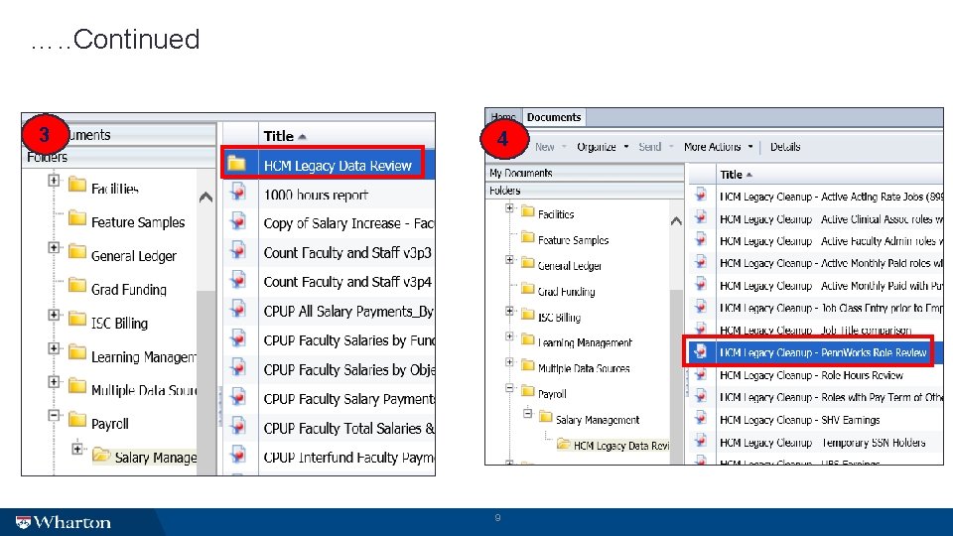The height and width of the screenshot is (536, 953).
Task: Click report icon beside Count Faculty and Staff v3p3
Action: (x=237, y=251)
